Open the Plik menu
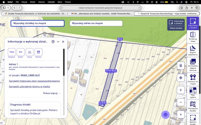The height and width of the screenshot is (125, 201). click(17, 2)
